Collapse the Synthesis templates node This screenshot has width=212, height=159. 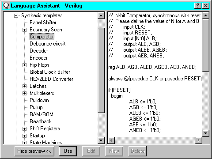(x=16, y=15)
